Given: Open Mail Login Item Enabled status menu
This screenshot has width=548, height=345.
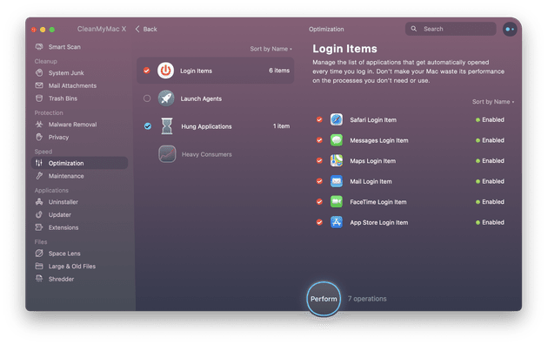Looking at the screenshot, I should click(x=490, y=181).
